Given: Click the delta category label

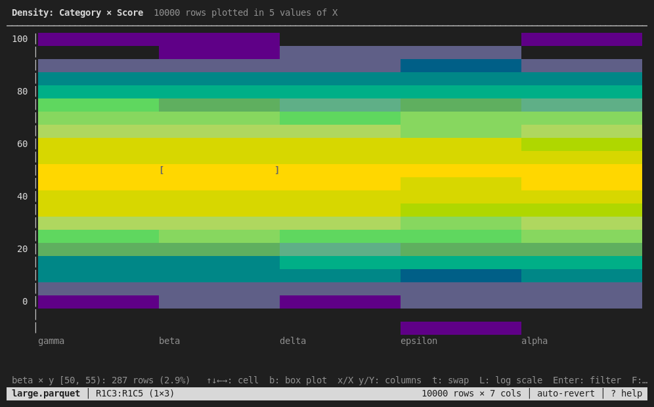Looking at the screenshot, I should [x=293, y=341].
